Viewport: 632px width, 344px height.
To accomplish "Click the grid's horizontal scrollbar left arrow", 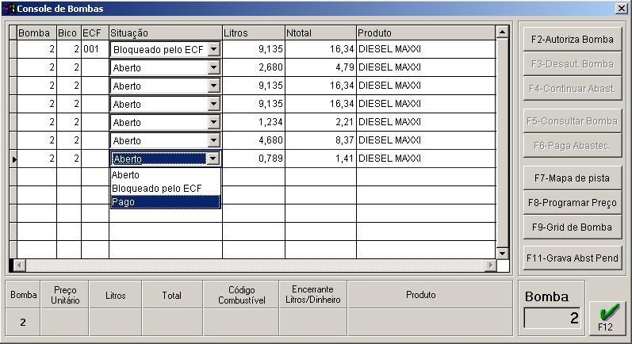I will [20, 265].
